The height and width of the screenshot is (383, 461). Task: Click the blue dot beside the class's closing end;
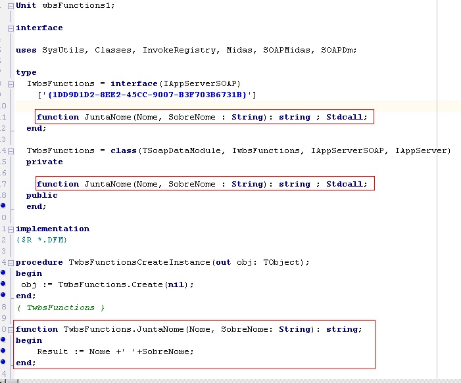coord(3,206)
